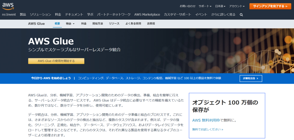Switch to the 開始方法 tab
Screen dimensions: 294x140
(x=98, y=24)
